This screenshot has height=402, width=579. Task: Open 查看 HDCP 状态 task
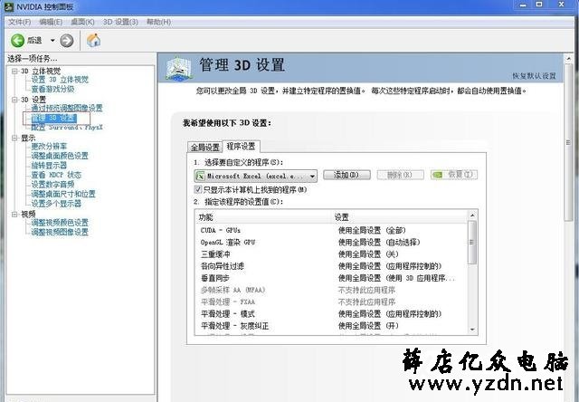pyautogui.click(x=56, y=175)
